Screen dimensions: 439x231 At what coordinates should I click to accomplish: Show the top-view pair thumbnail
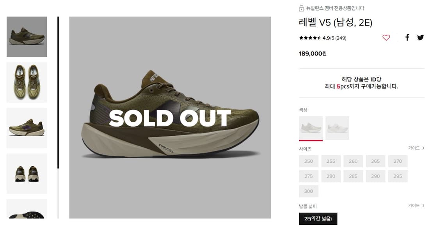click(27, 82)
